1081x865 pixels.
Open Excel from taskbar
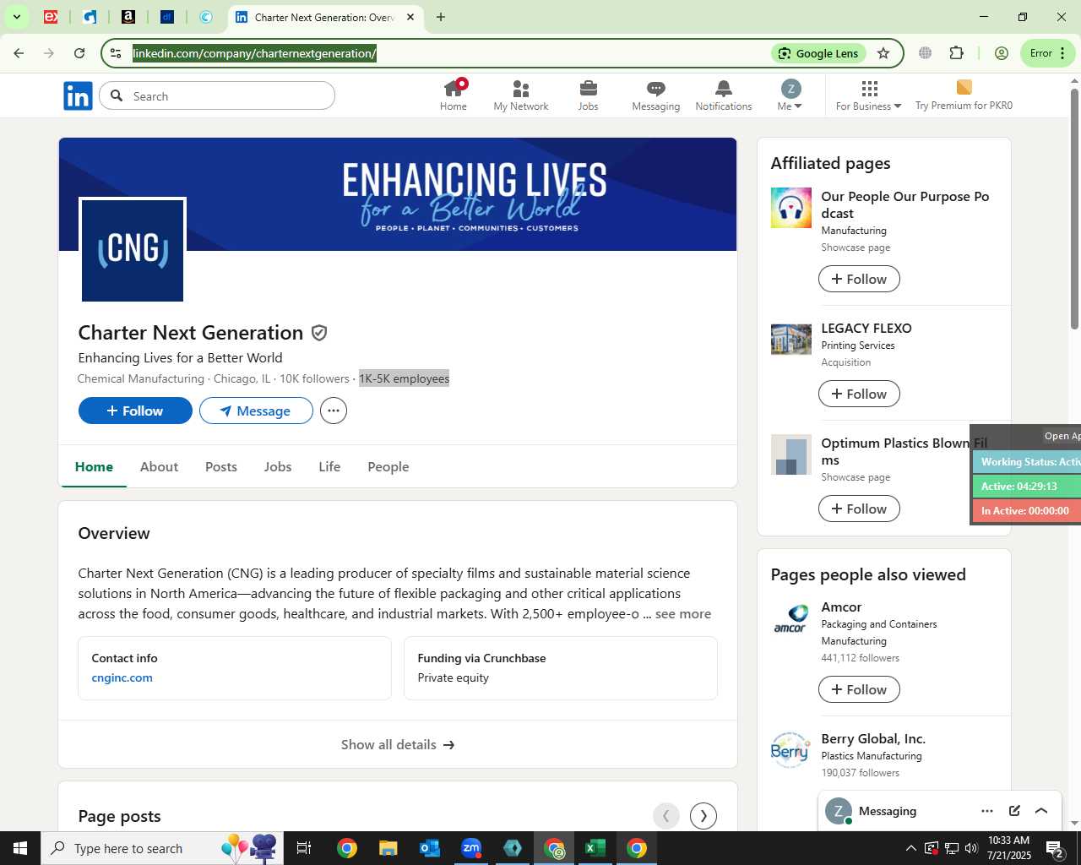coord(595,848)
